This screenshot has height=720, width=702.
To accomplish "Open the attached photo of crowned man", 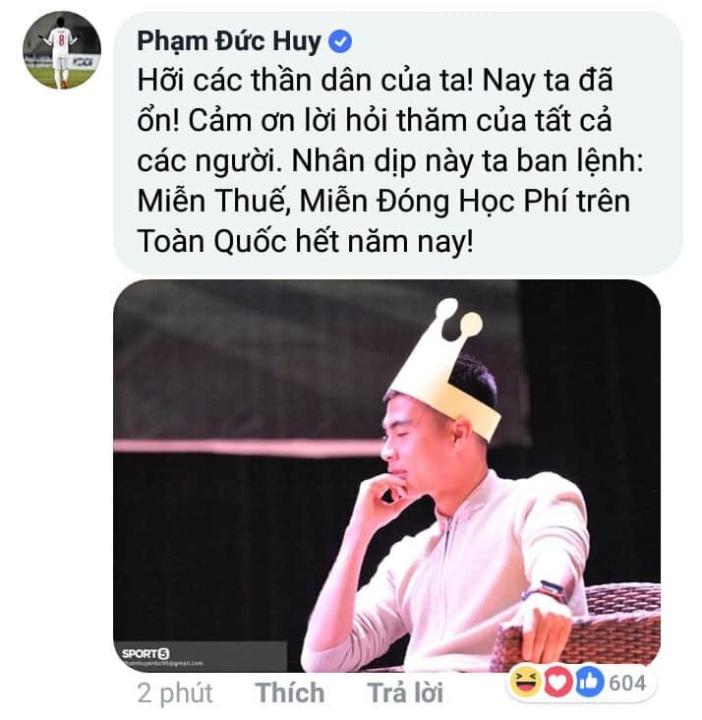I will click(x=386, y=476).
